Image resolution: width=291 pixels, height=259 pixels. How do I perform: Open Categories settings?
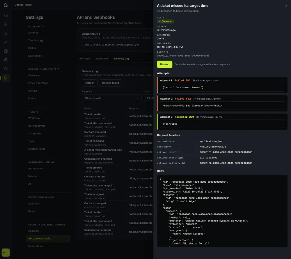[x=35, y=133]
